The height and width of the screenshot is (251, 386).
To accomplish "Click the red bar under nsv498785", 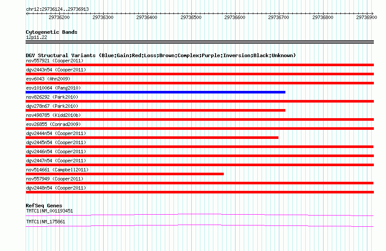I will (x=200, y=119).
